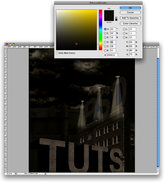This screenshot has width=164, height=182.
Task: Select the R red radio button
Action: (x=105, y=42)
